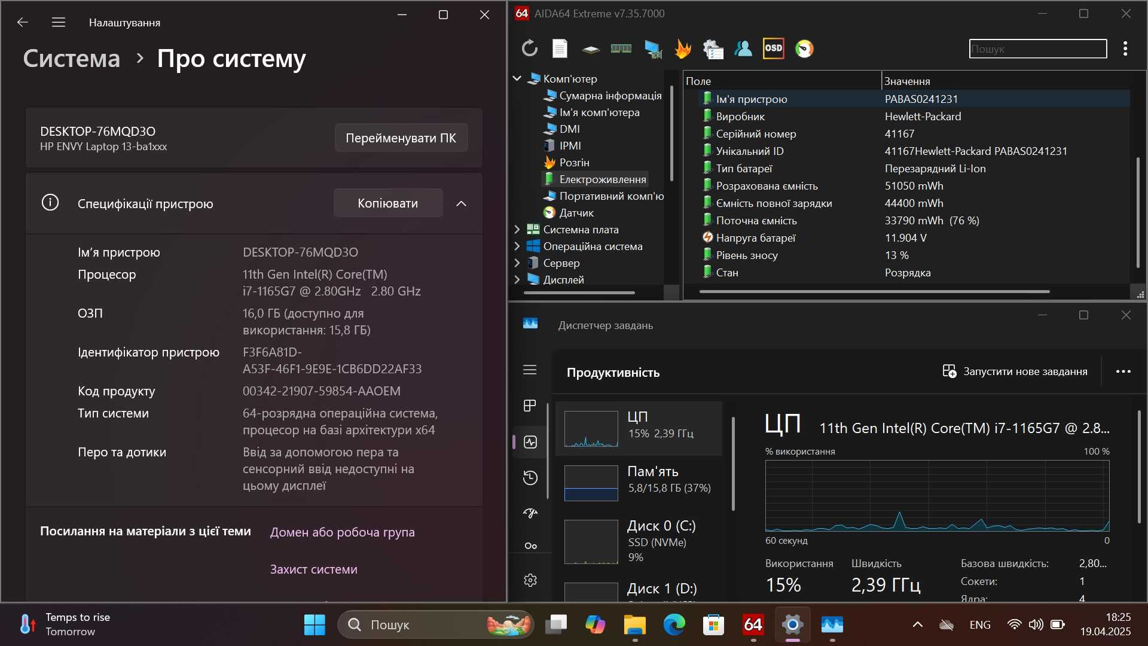Select Датчик in AIDA64 tree

pos(569,212)
